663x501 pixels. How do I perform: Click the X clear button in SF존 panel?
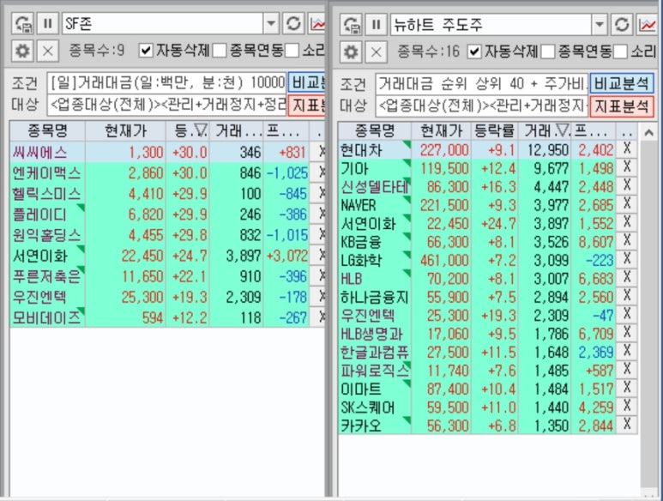coord(47,51)
